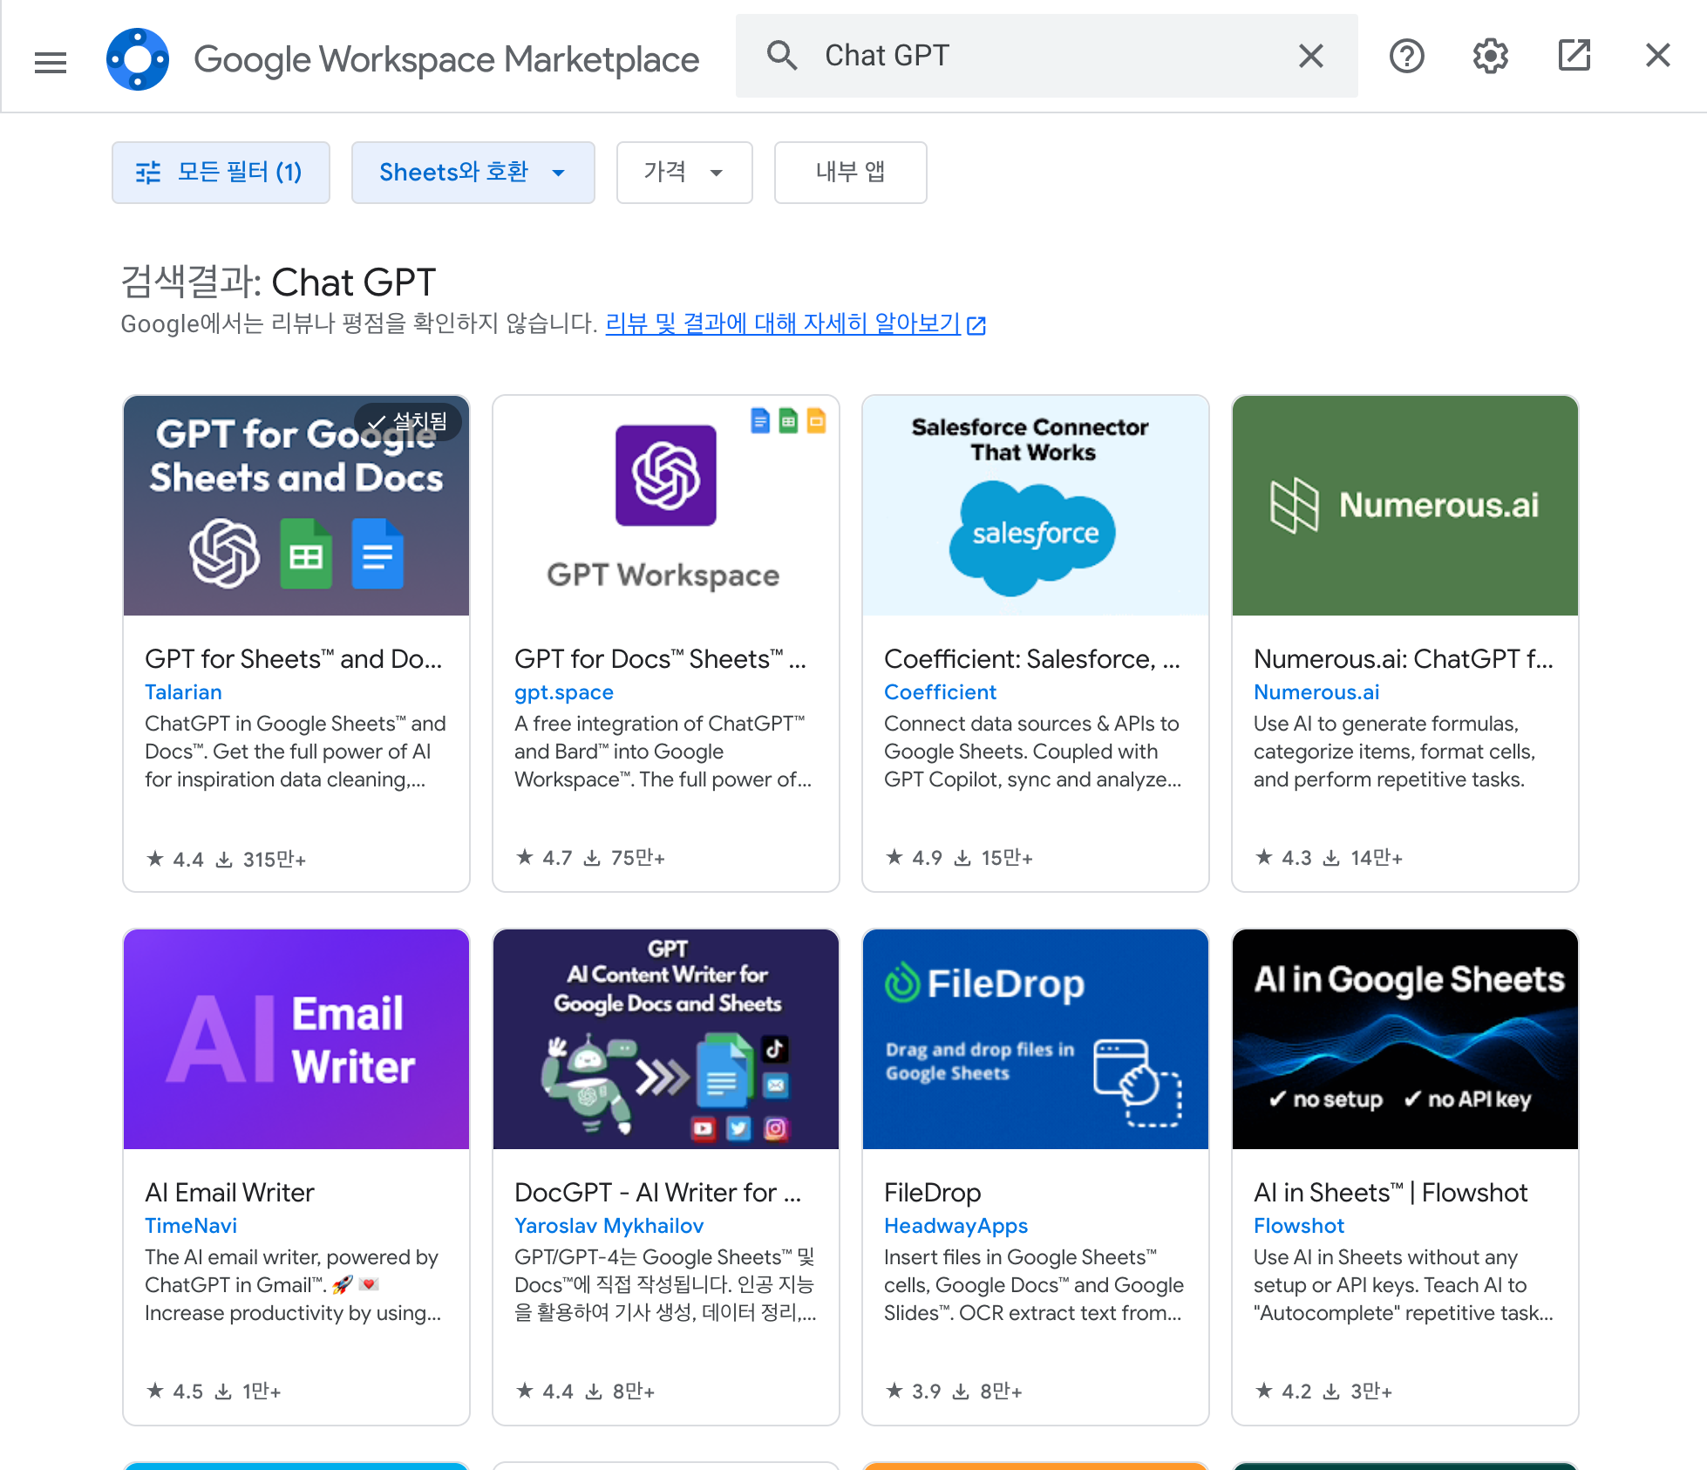This screenshot has height=1470, width=1707.
Task: Expand the Sheets와 호환 dropdown
Action: [x=473, y=173]
